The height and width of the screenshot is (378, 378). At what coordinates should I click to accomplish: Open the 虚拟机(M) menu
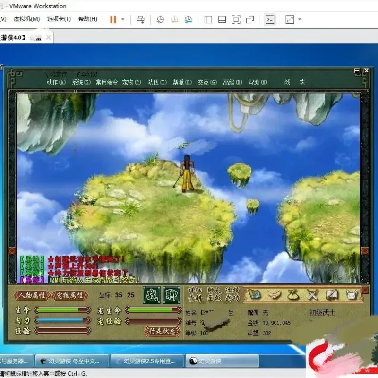click(x=27, y=19)
